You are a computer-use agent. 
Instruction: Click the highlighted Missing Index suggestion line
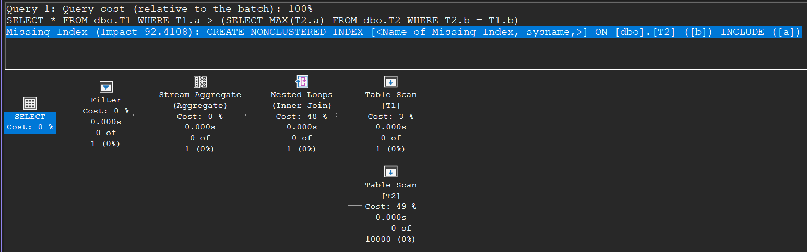403,32
